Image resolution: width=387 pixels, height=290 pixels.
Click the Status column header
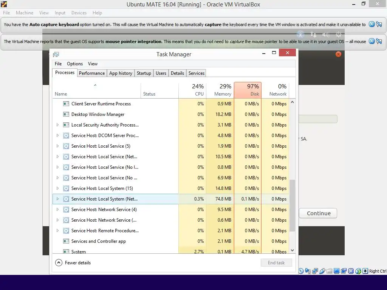tap(160, 90)
